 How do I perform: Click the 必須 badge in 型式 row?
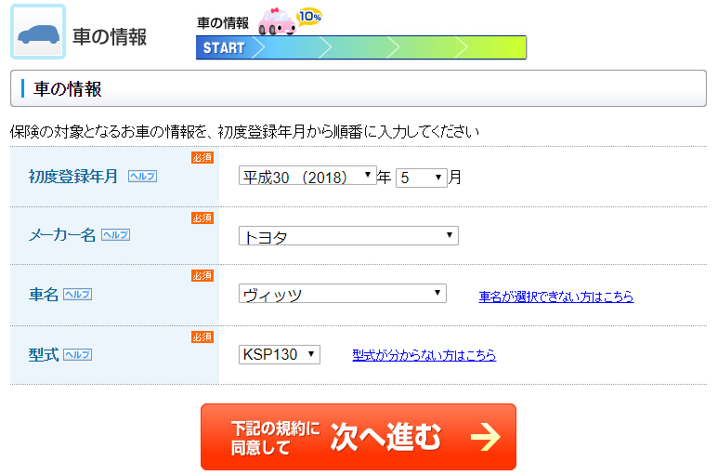[202, 336]
